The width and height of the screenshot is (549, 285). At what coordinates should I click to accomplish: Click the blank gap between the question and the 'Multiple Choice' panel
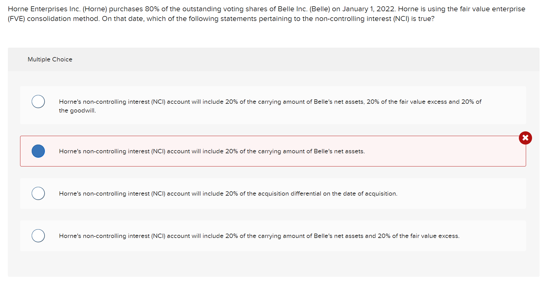pyautogui.click(x=273, y=35)
